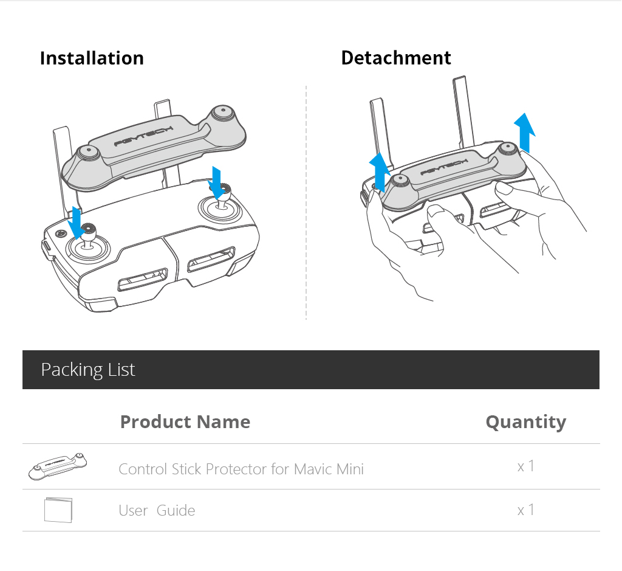Click the blue up arrow beside left hand

(380, 172)
